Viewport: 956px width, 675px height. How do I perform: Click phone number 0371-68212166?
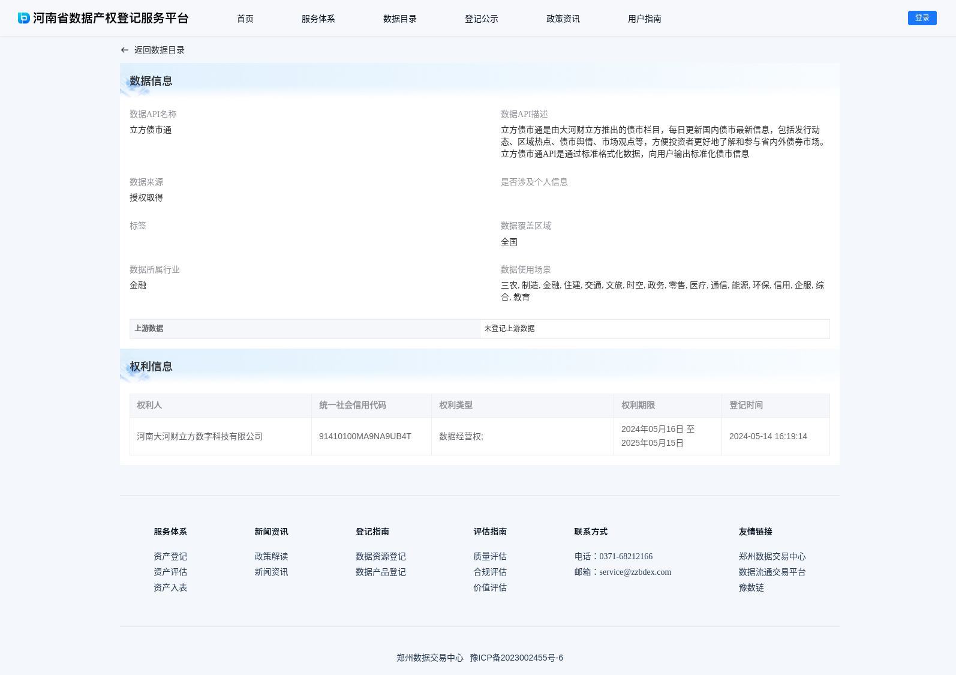(x=626, y=556)
